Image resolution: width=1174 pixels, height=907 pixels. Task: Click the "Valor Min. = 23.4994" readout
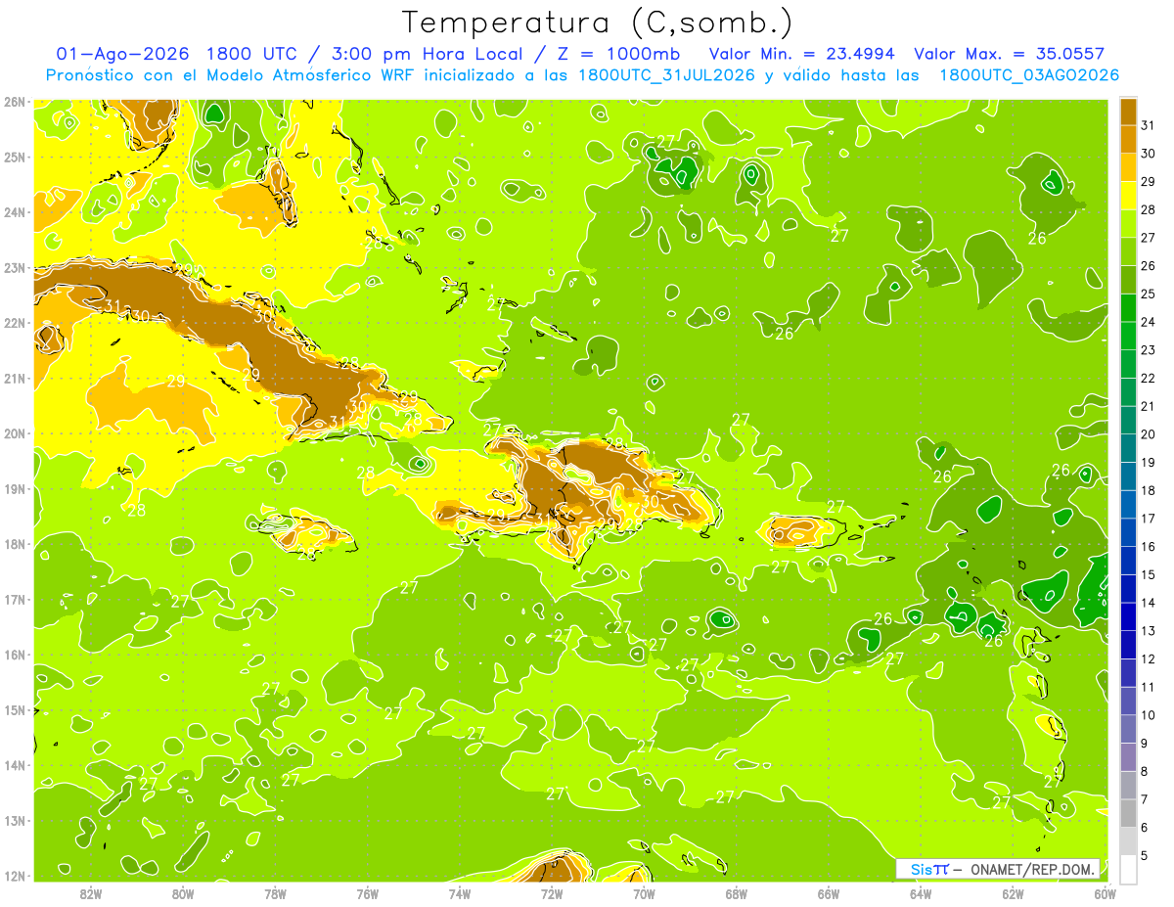click(800, 54)
